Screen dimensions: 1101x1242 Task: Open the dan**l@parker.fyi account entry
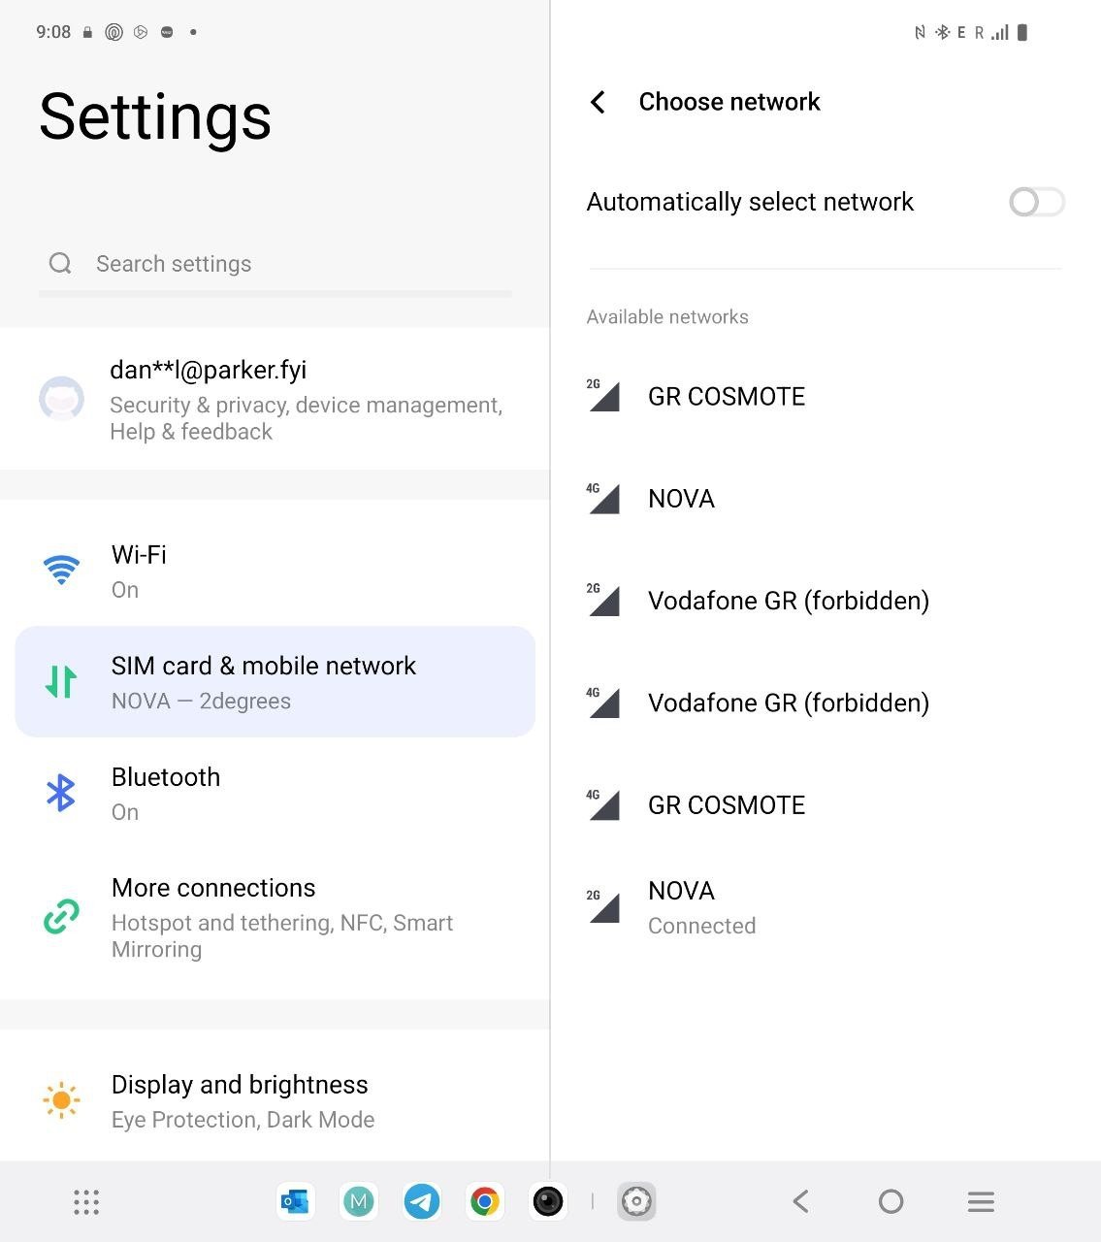click(275, 399)
